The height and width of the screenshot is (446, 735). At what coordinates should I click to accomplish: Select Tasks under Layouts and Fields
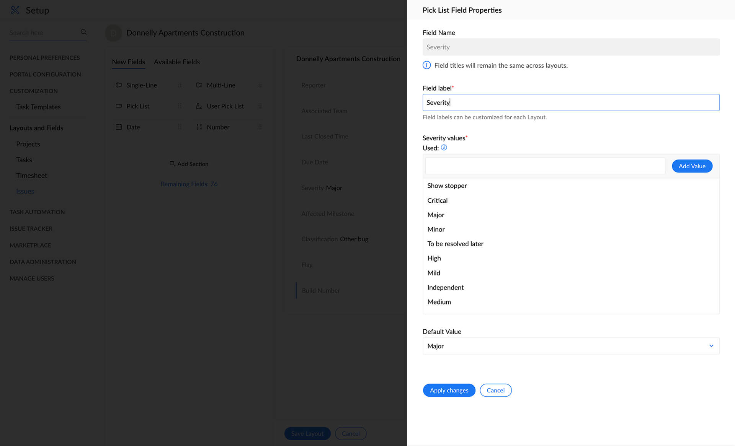tap(24, 160)
